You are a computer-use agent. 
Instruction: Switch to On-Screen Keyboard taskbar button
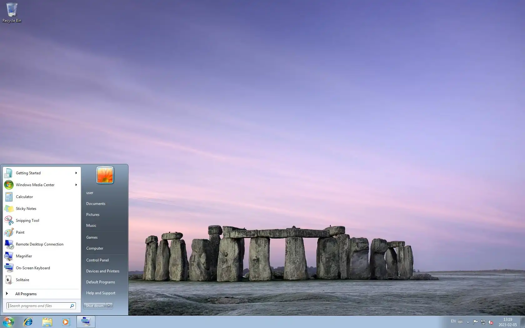86,322
